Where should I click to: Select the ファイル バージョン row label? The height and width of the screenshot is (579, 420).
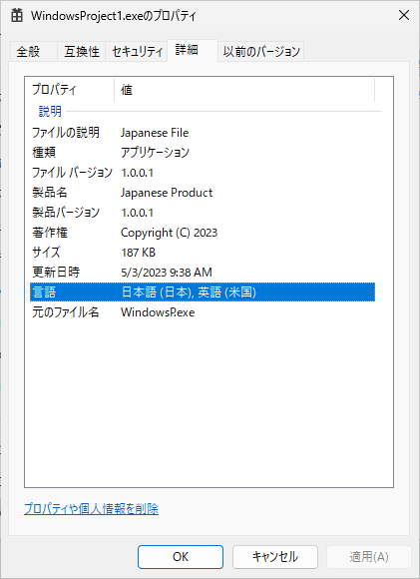(x=72, y=173)
